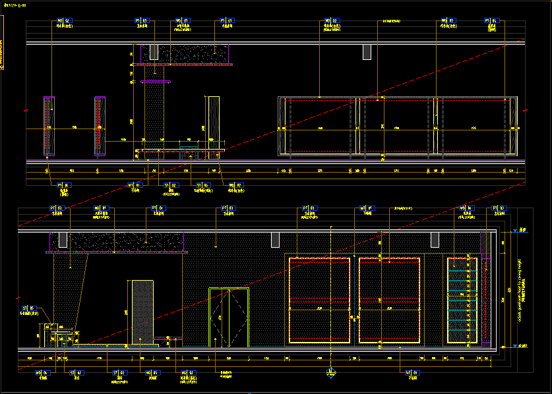Select the blue section marker symbol below the lower elevation

pyautogui.click(x=330, y=372)
